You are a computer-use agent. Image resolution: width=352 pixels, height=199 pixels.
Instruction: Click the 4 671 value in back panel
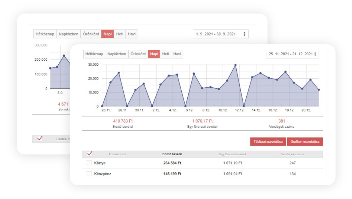click(63, 104)
